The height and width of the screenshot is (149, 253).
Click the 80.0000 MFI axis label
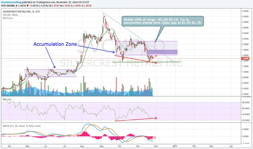pos(246,102)
